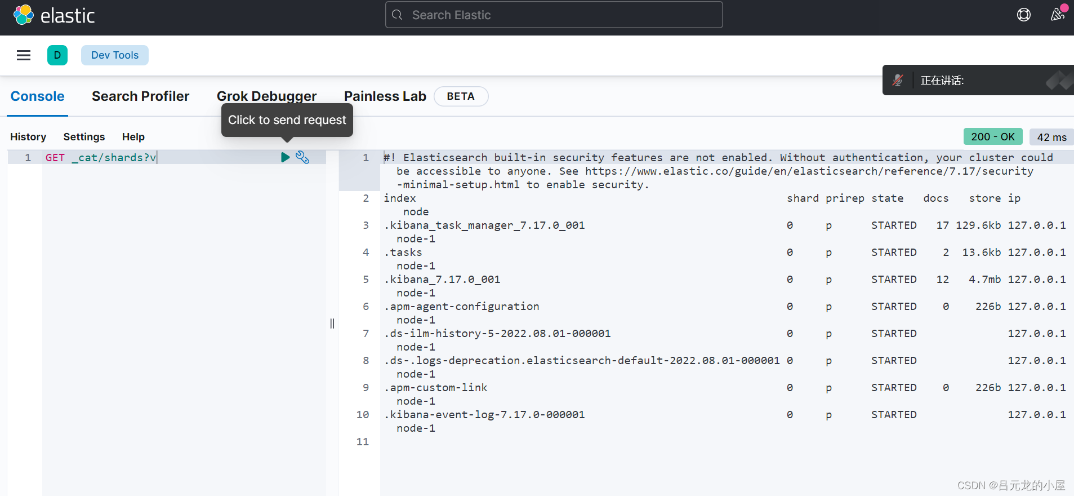The height and width of the screenshot is (496, 1074).
Task: Open console Settings
Action: pyautogui.click(x=84, y=137)
